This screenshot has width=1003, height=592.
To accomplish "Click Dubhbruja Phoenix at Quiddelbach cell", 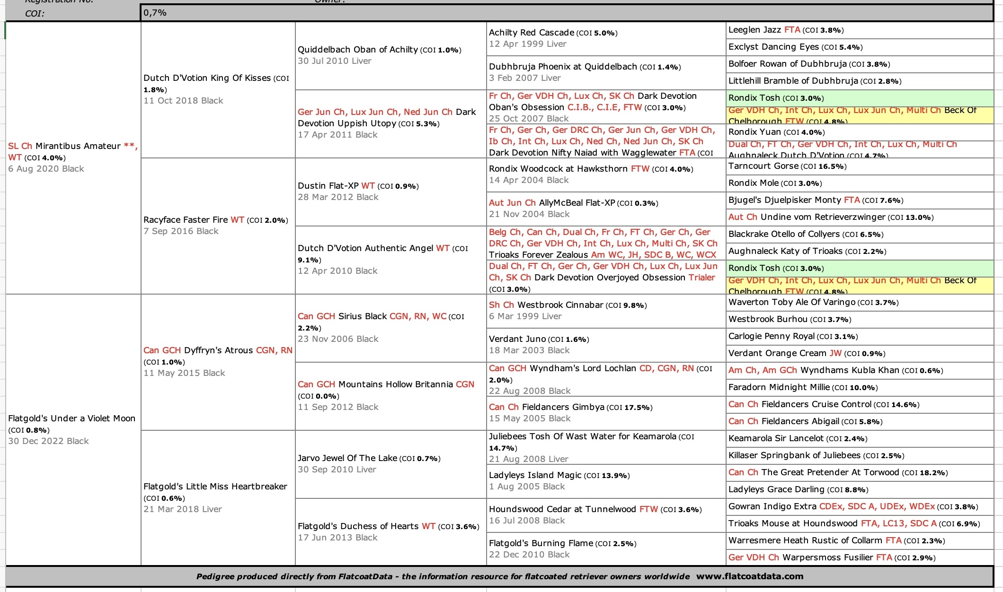I will [x=606, y=73].
